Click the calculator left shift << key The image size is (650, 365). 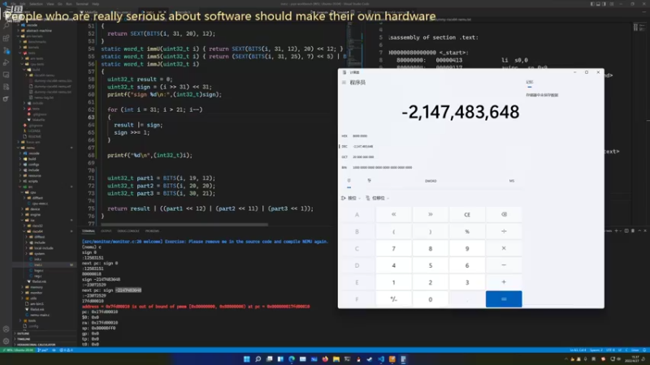pyautogui.click(x=393, y=214)
